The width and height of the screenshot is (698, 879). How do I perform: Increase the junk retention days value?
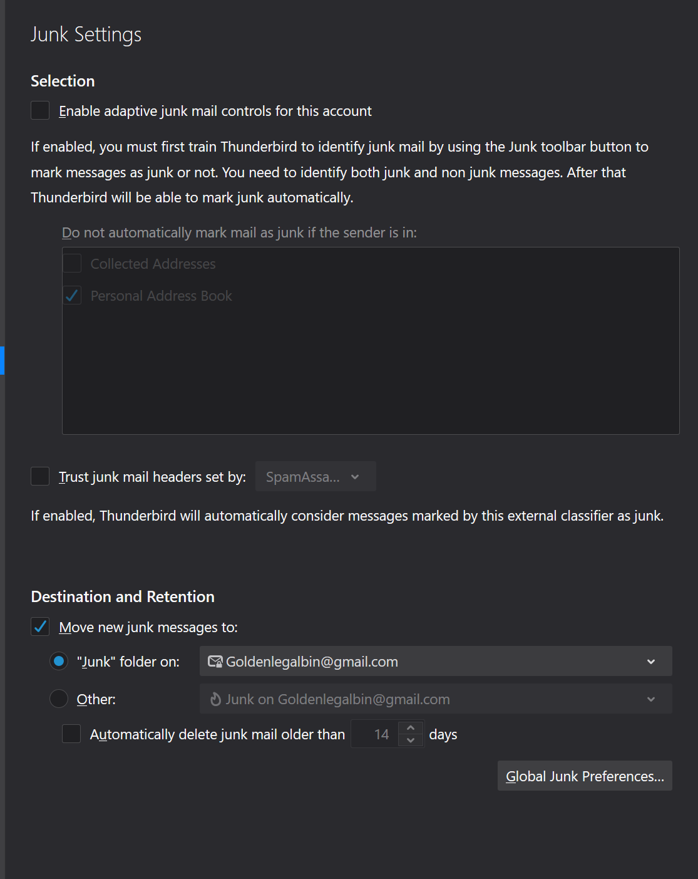point(411,728)
